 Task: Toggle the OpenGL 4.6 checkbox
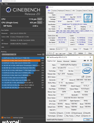82,116
